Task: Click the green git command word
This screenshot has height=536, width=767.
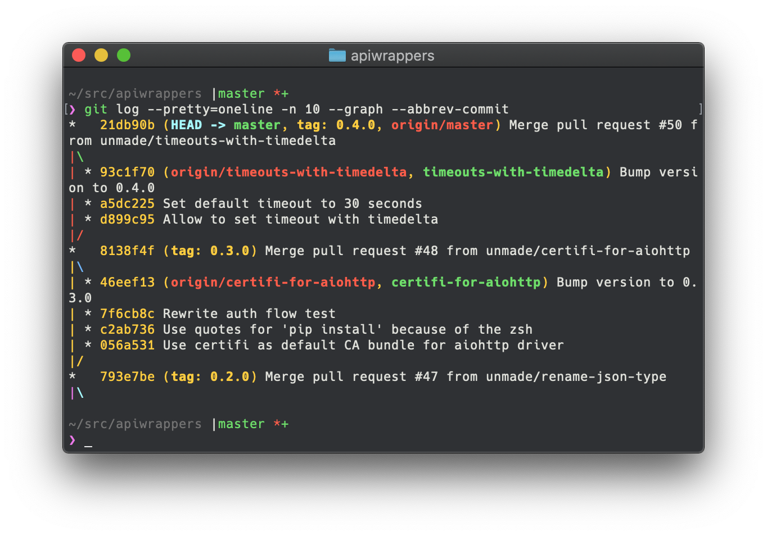Action: [96, 110]
